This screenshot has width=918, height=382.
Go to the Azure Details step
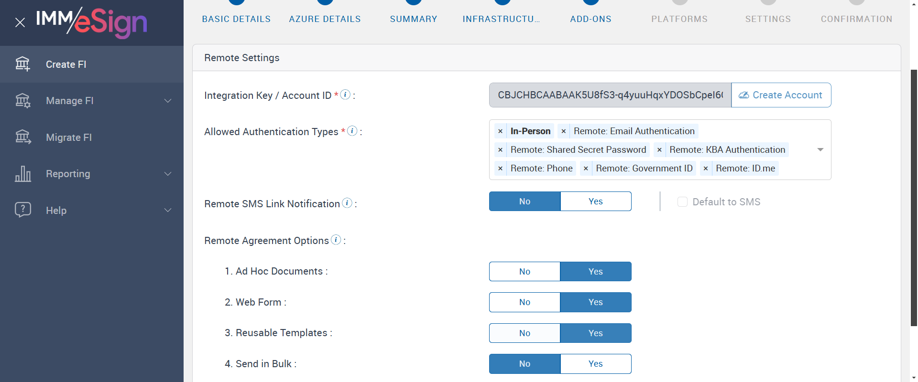[325, 19]
